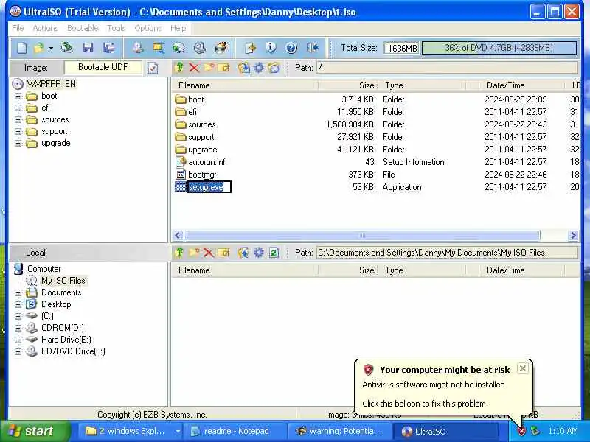Toggle the boot checkmark icon beside Bootable UDF
The width and height of the screenshot is (590, 442).
[x=153, y=68]
